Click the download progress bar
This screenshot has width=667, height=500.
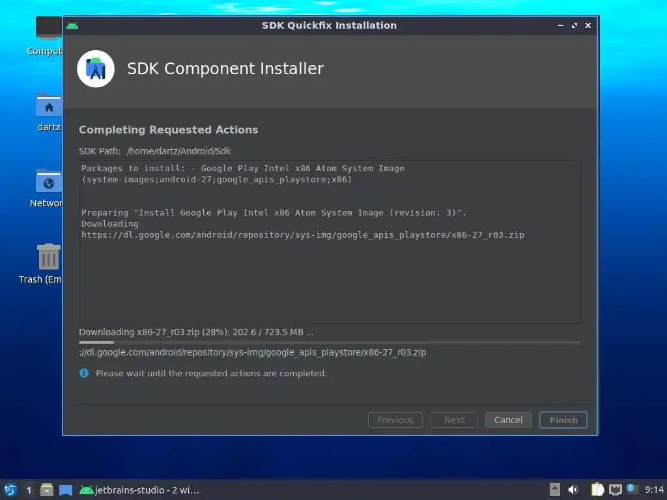pos(330,342)
